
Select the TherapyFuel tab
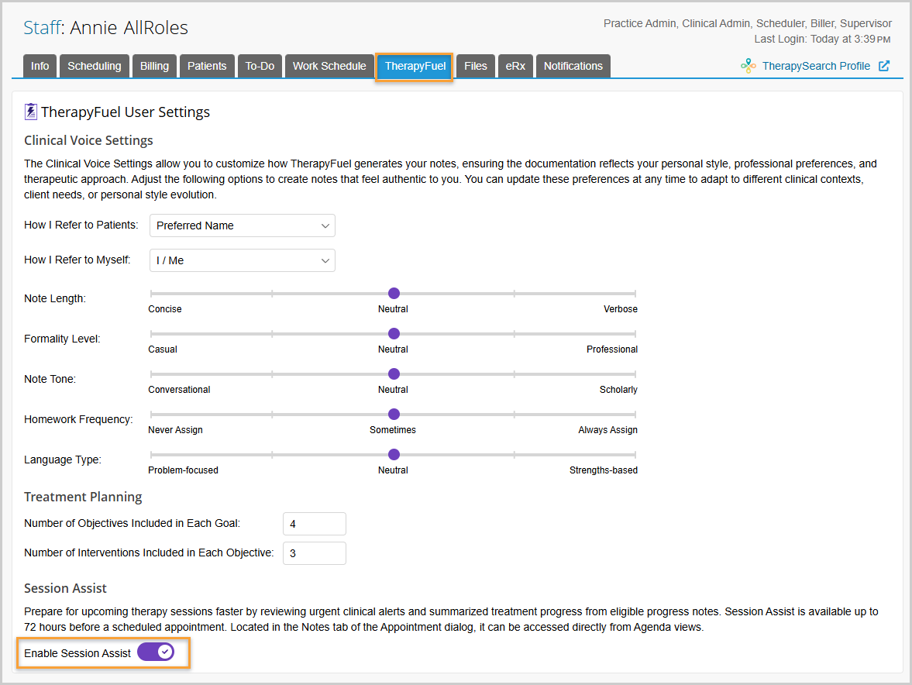pyautogui.click(x=415, y=67)
